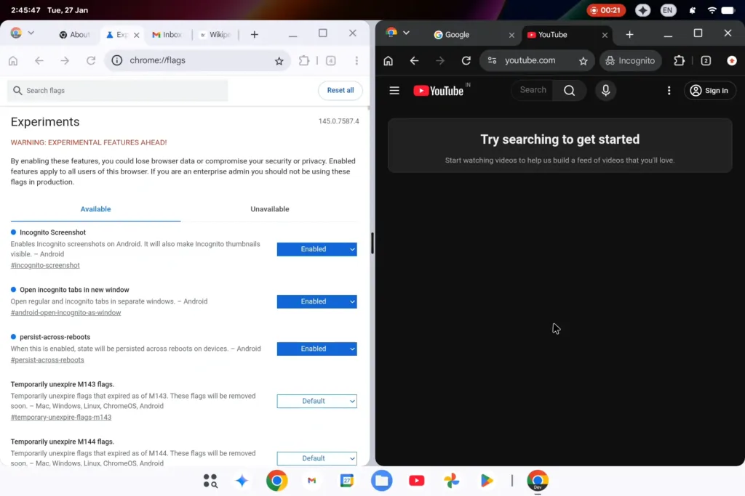Open Gmail from the taskbar
This screenshot has width=745, height=496.
[311, 480]
